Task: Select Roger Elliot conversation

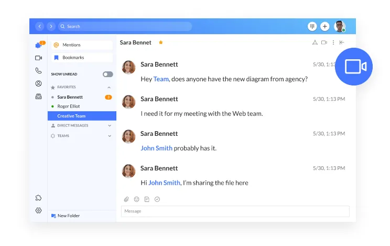Action: (70, 106)
